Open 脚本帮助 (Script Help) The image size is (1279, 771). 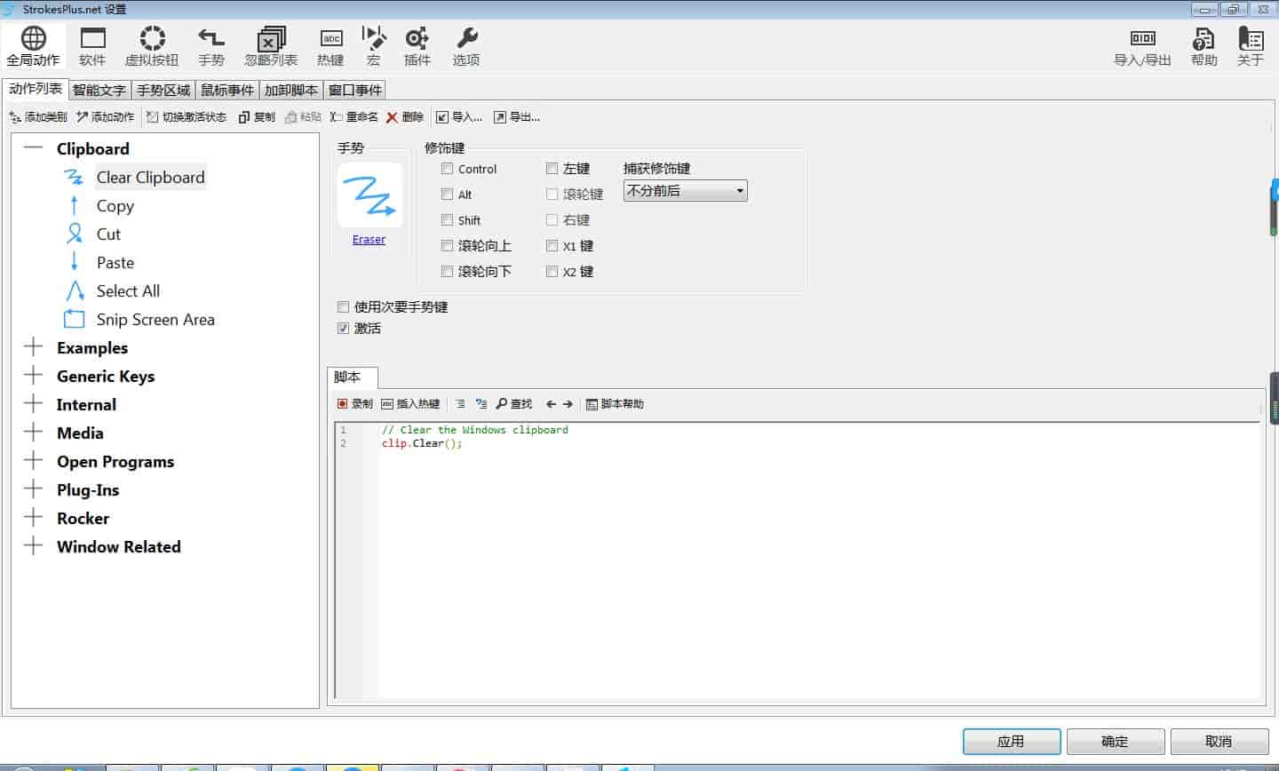(x=615, y=404)
